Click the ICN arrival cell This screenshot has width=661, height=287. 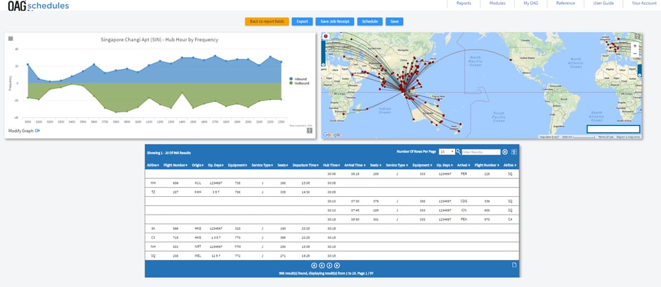(x=464, y=211)
